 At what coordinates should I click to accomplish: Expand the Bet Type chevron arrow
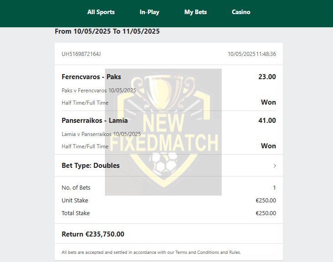(x=275, y=166)
